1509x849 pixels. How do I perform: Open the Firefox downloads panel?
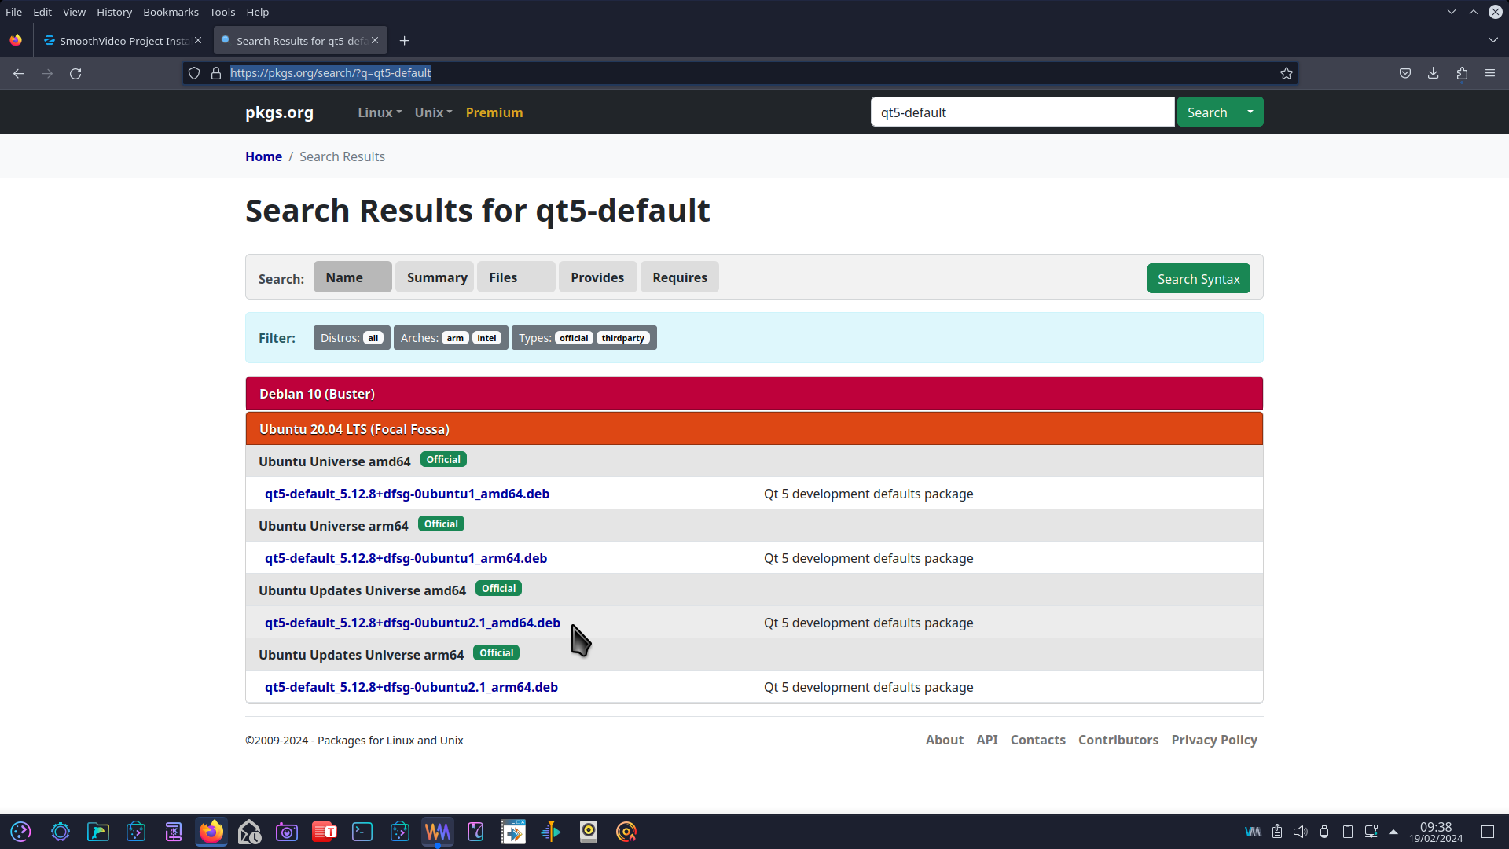tap(1434, 73)
